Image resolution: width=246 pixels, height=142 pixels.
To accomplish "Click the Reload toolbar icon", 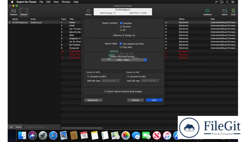I will 88,12.
